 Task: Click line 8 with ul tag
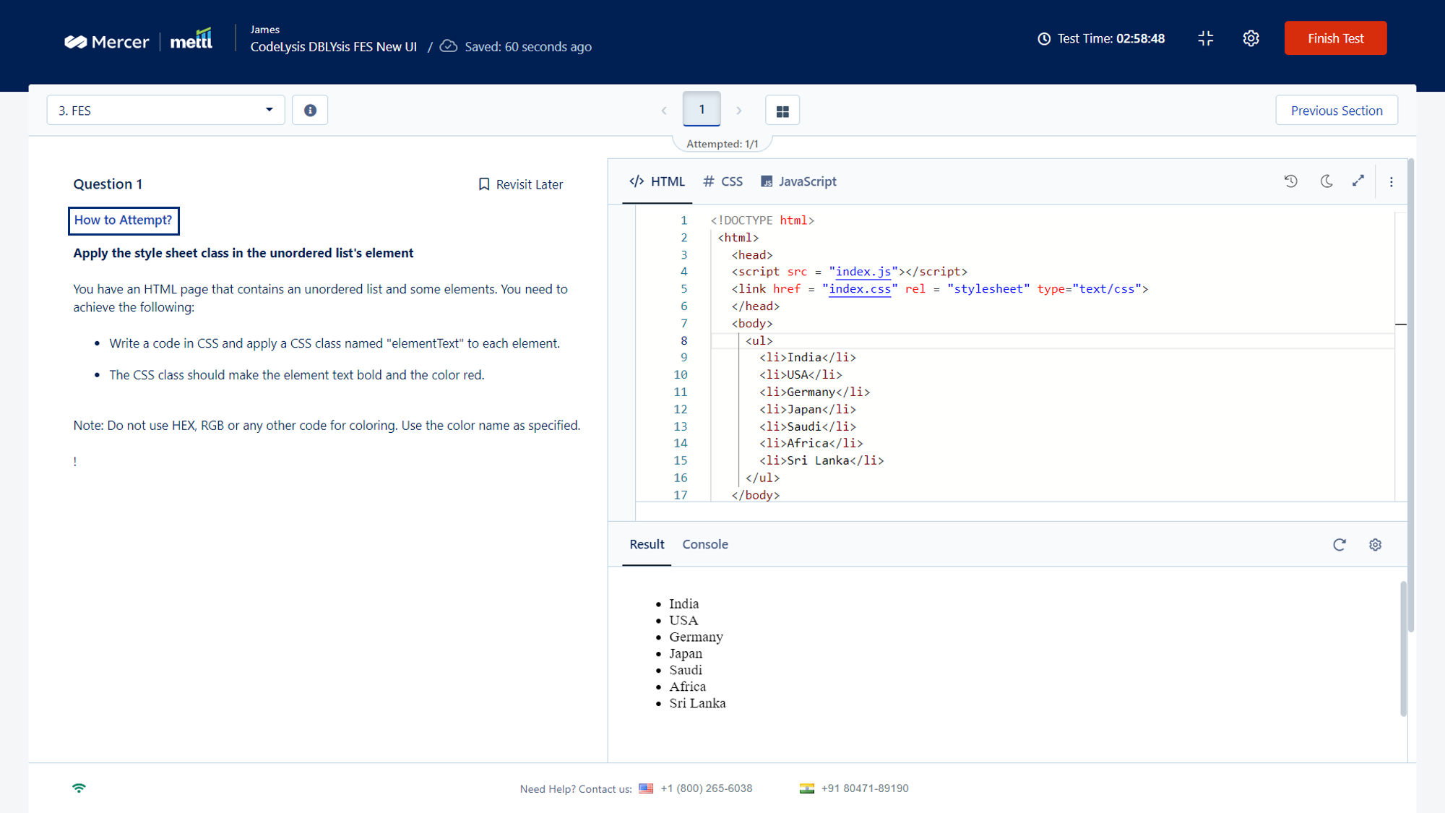click(1052, 340)
